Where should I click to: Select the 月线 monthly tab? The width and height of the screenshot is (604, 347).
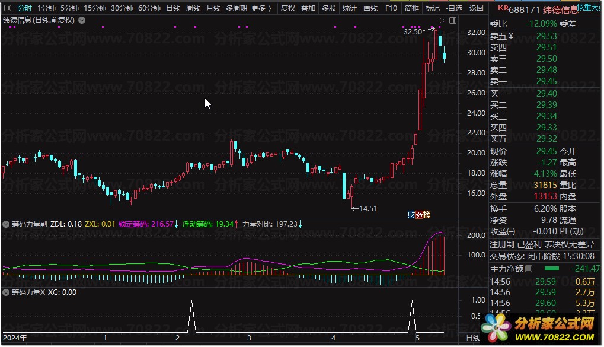213,8
